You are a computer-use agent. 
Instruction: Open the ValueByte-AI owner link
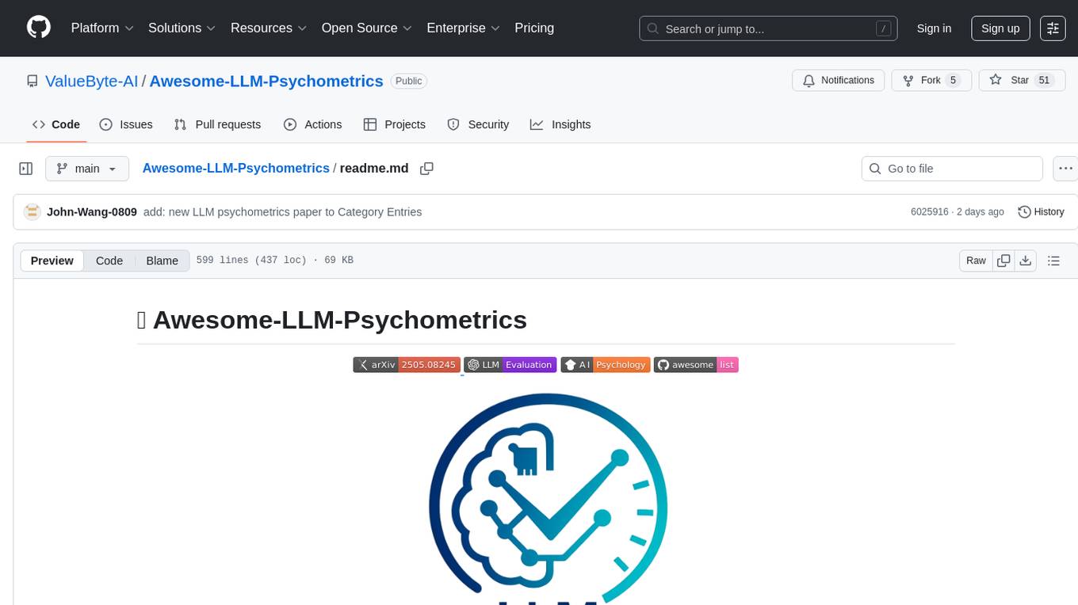coord(91,81)
